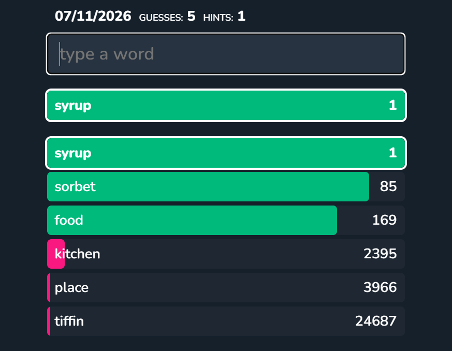Click the second syrup row in guess list
The height and width of the screenshot is (351, 452).
pyautogui.click(x=226, y=153)
